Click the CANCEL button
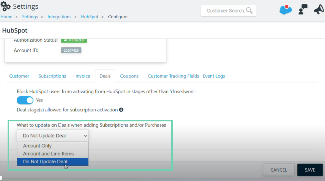Image resolution: width=325 pixels, height=181 pixels. [279, 170]
